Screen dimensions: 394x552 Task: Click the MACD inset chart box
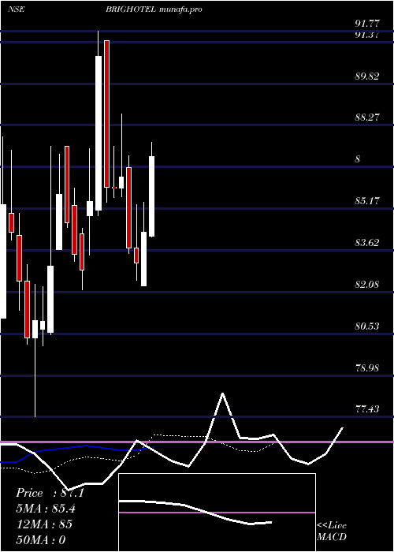[x=217, y=513]
